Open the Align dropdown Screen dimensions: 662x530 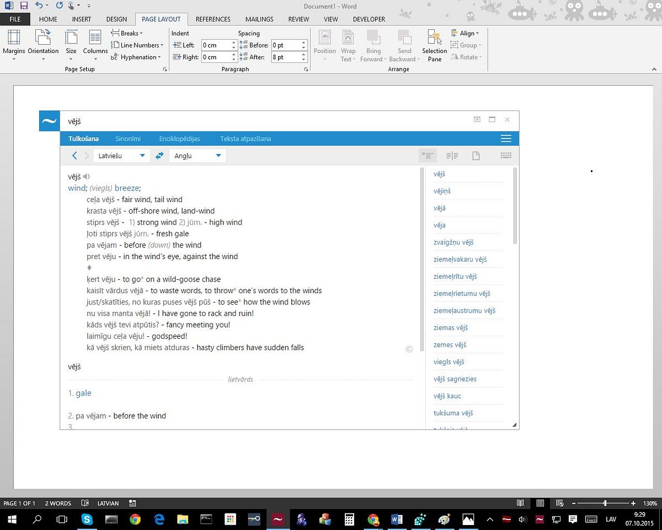(x=466, y=33)
